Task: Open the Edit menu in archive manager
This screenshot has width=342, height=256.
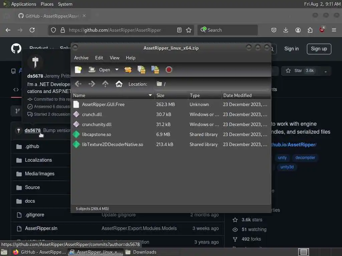Action: [99, 58]
